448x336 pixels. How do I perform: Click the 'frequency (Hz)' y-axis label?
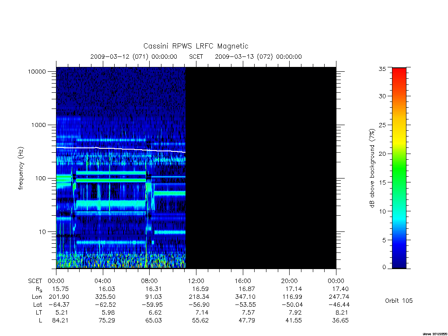click(x=21, y=168)
